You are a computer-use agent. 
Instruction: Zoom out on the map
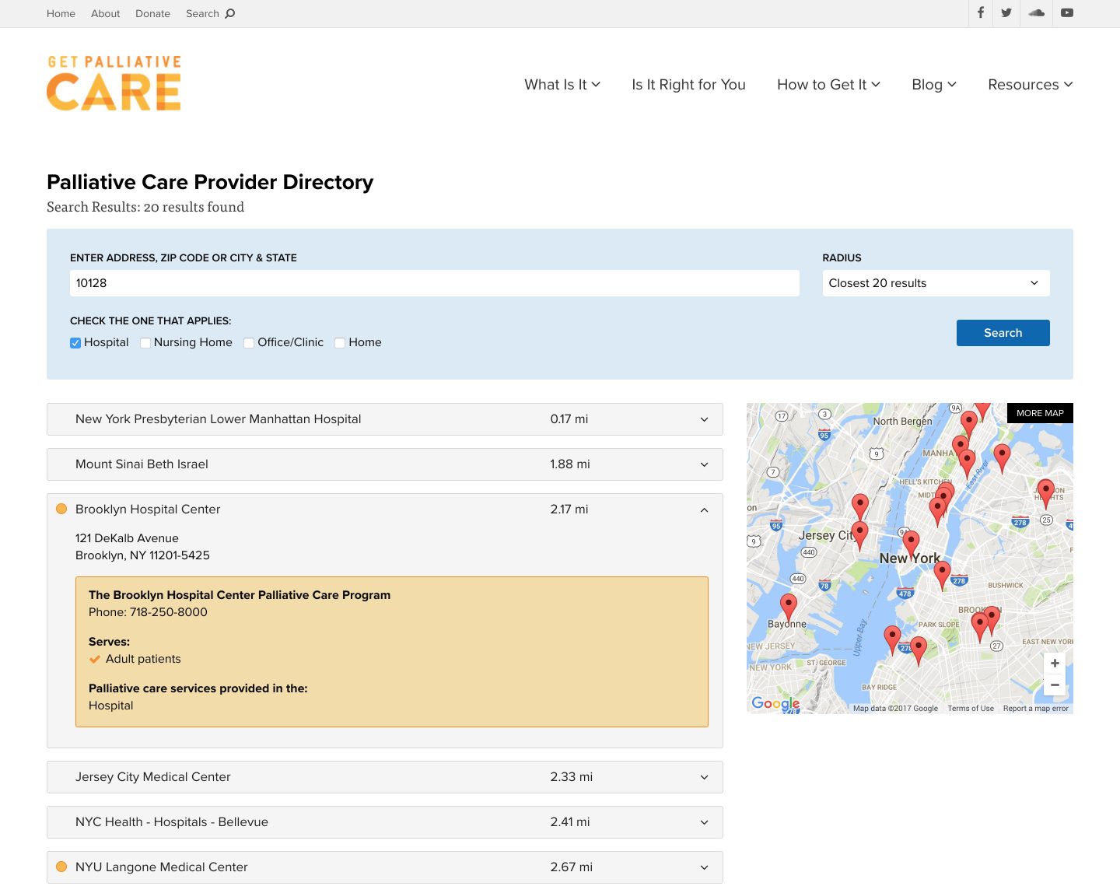coord(1055,685)
